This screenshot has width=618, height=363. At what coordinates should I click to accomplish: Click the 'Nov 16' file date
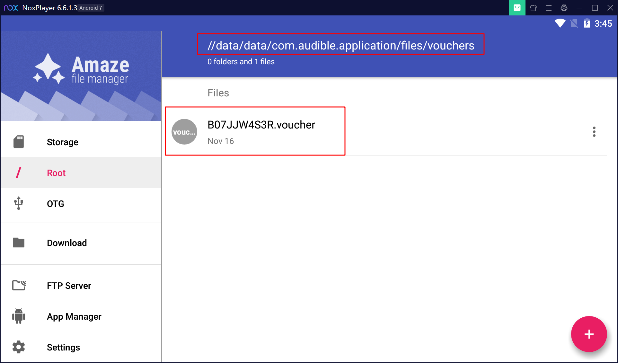pyautogui.click(x=221, y=141)
